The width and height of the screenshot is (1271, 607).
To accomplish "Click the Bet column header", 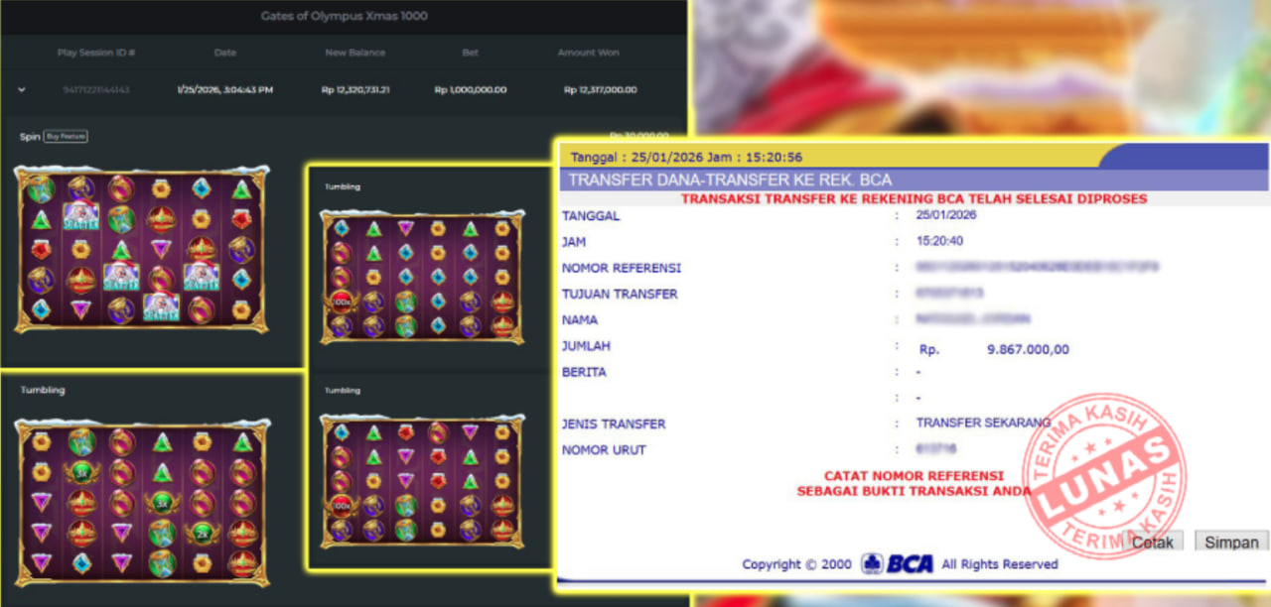I will (x=470, y=53).
